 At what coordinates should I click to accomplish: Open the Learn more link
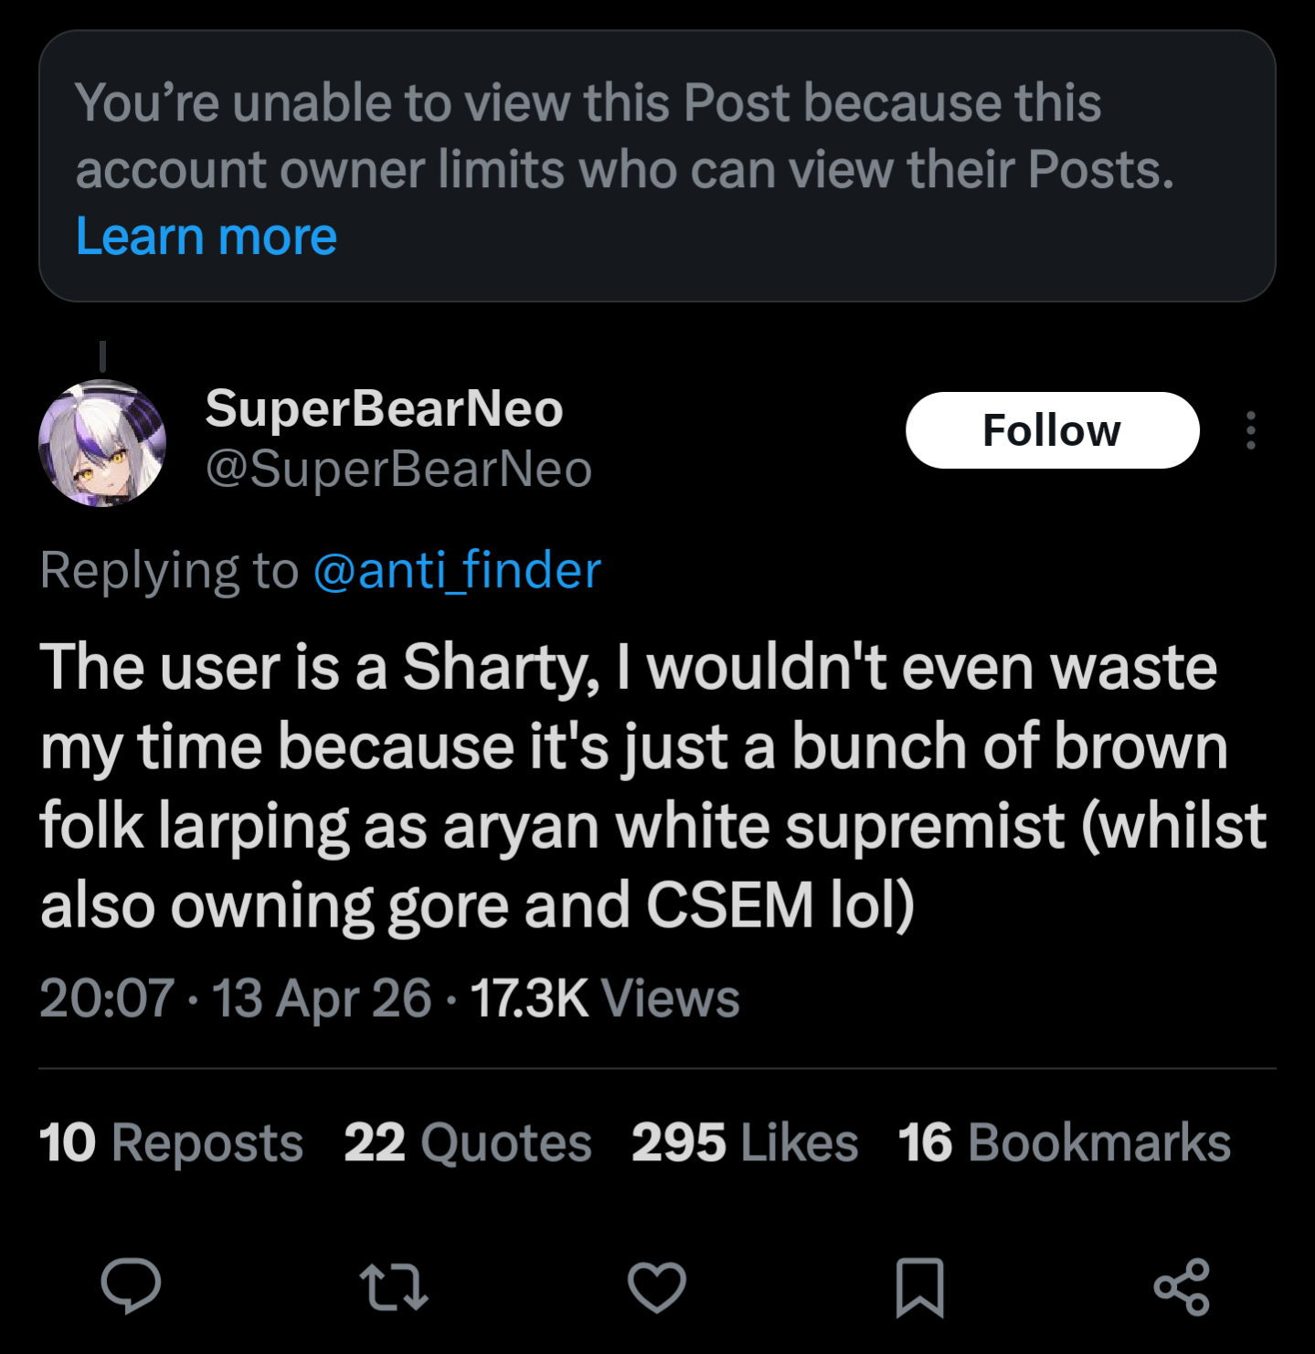pyautogui.click(x=207, y=237)
